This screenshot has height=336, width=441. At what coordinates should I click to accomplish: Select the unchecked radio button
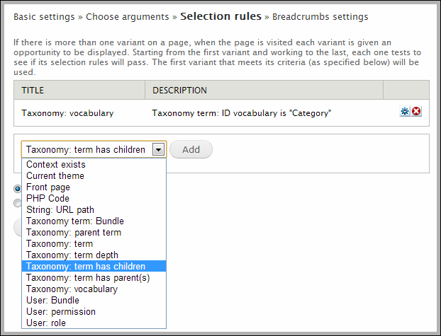tap(18, 203)
